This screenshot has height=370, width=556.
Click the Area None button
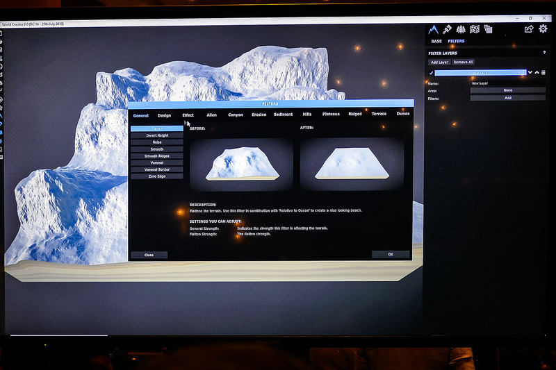[x=508, y=90]
